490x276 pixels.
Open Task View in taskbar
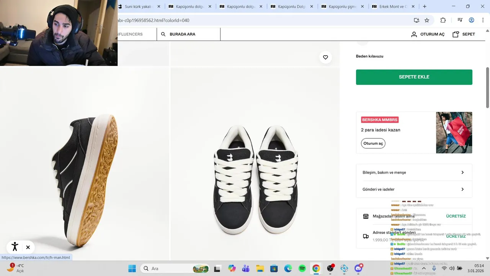[x=217, y=268]
